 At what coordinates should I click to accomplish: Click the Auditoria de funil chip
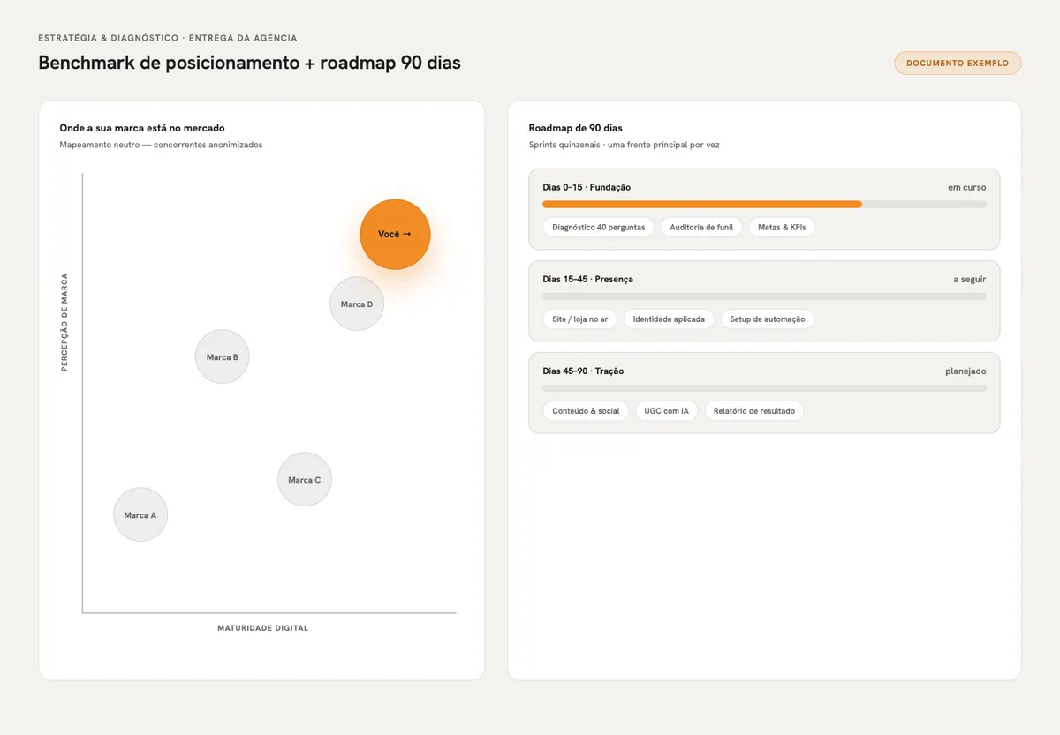click(701, 227)
